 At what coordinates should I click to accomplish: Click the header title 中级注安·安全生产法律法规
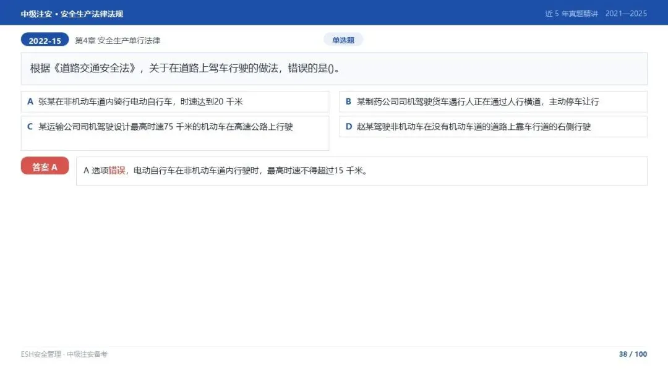(72, 14)
